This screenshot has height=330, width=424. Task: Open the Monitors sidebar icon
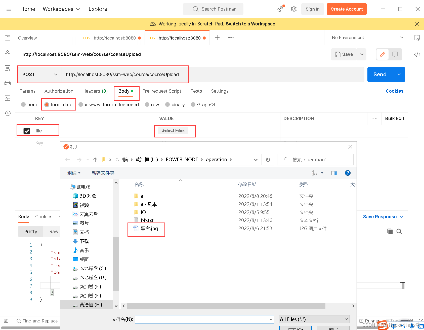point(8,98)
